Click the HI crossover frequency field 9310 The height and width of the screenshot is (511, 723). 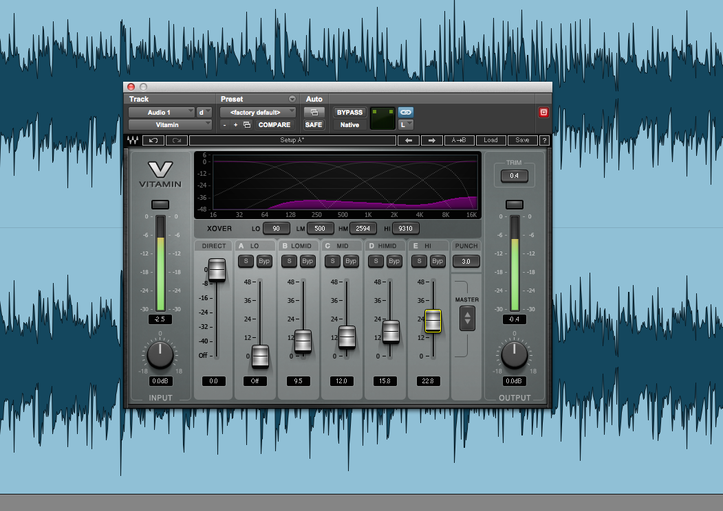(x=405, y=228)
